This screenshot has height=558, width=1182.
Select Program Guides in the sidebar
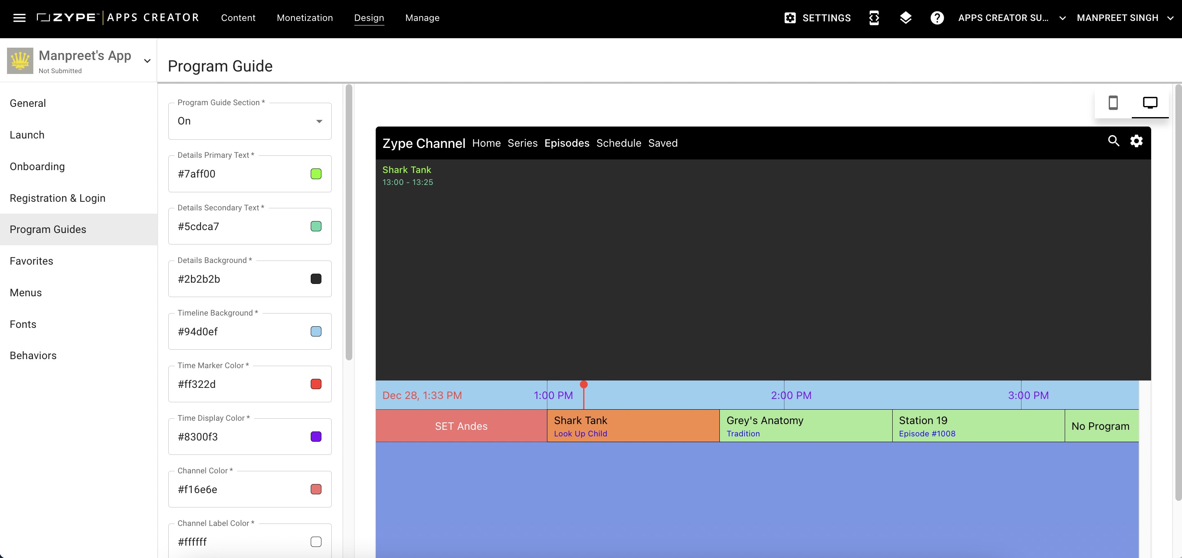79,230
